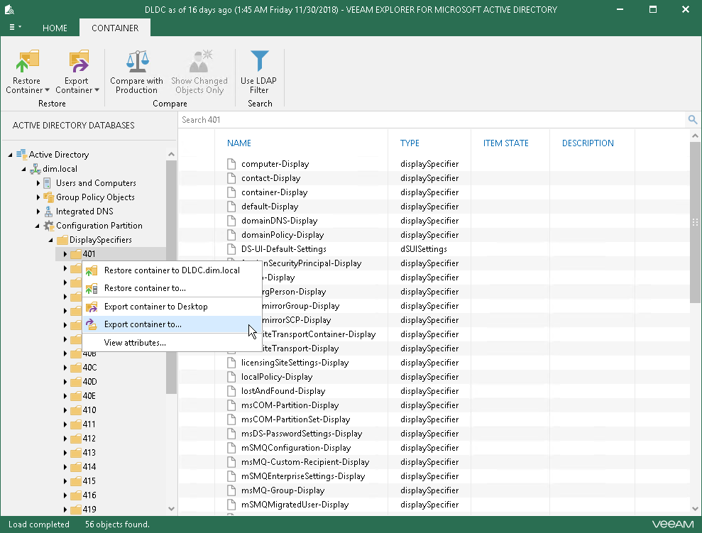Click the search magnifier icon
Screen dimensions: 702x533
coord(692,120)
